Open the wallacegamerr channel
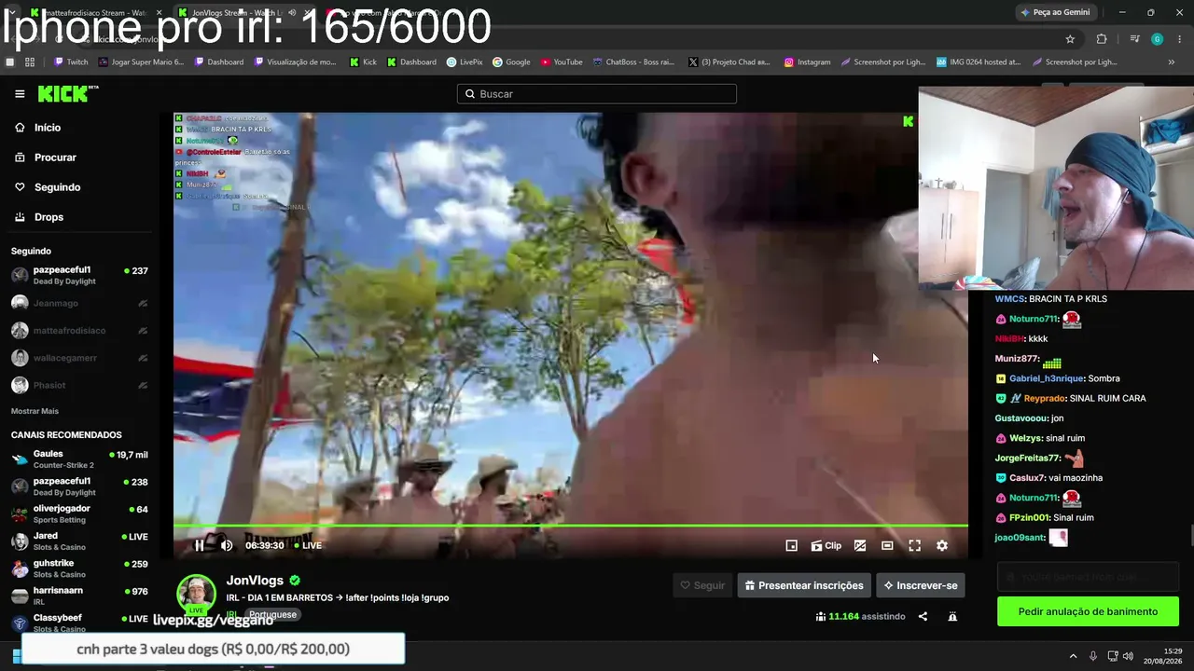1194x671 pixels. coord(79,358)
